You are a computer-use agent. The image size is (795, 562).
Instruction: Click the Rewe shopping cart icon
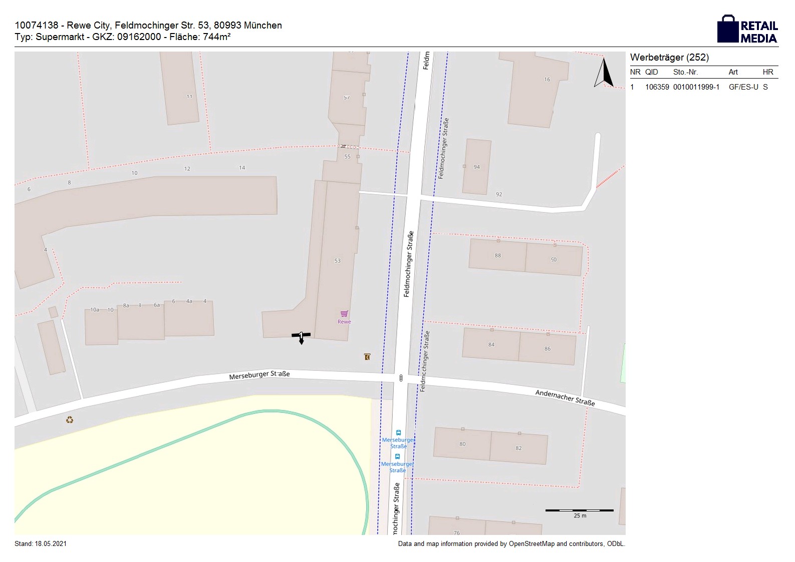tap(344, 314)
